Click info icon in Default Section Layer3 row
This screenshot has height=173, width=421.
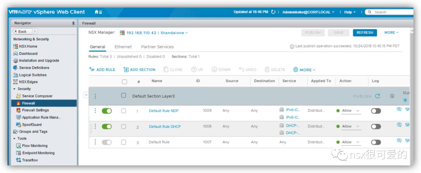(392, 96)
